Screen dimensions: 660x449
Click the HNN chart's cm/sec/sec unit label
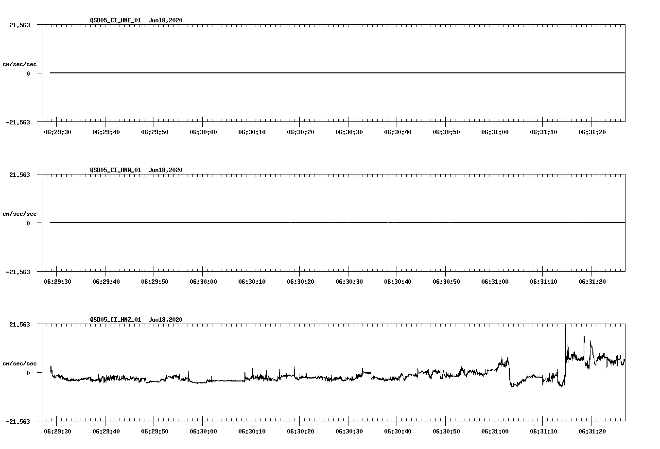click(19, 214)
